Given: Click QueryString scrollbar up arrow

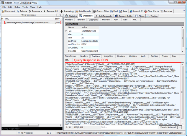Looking at the screenshot, I should click(183, 27).
